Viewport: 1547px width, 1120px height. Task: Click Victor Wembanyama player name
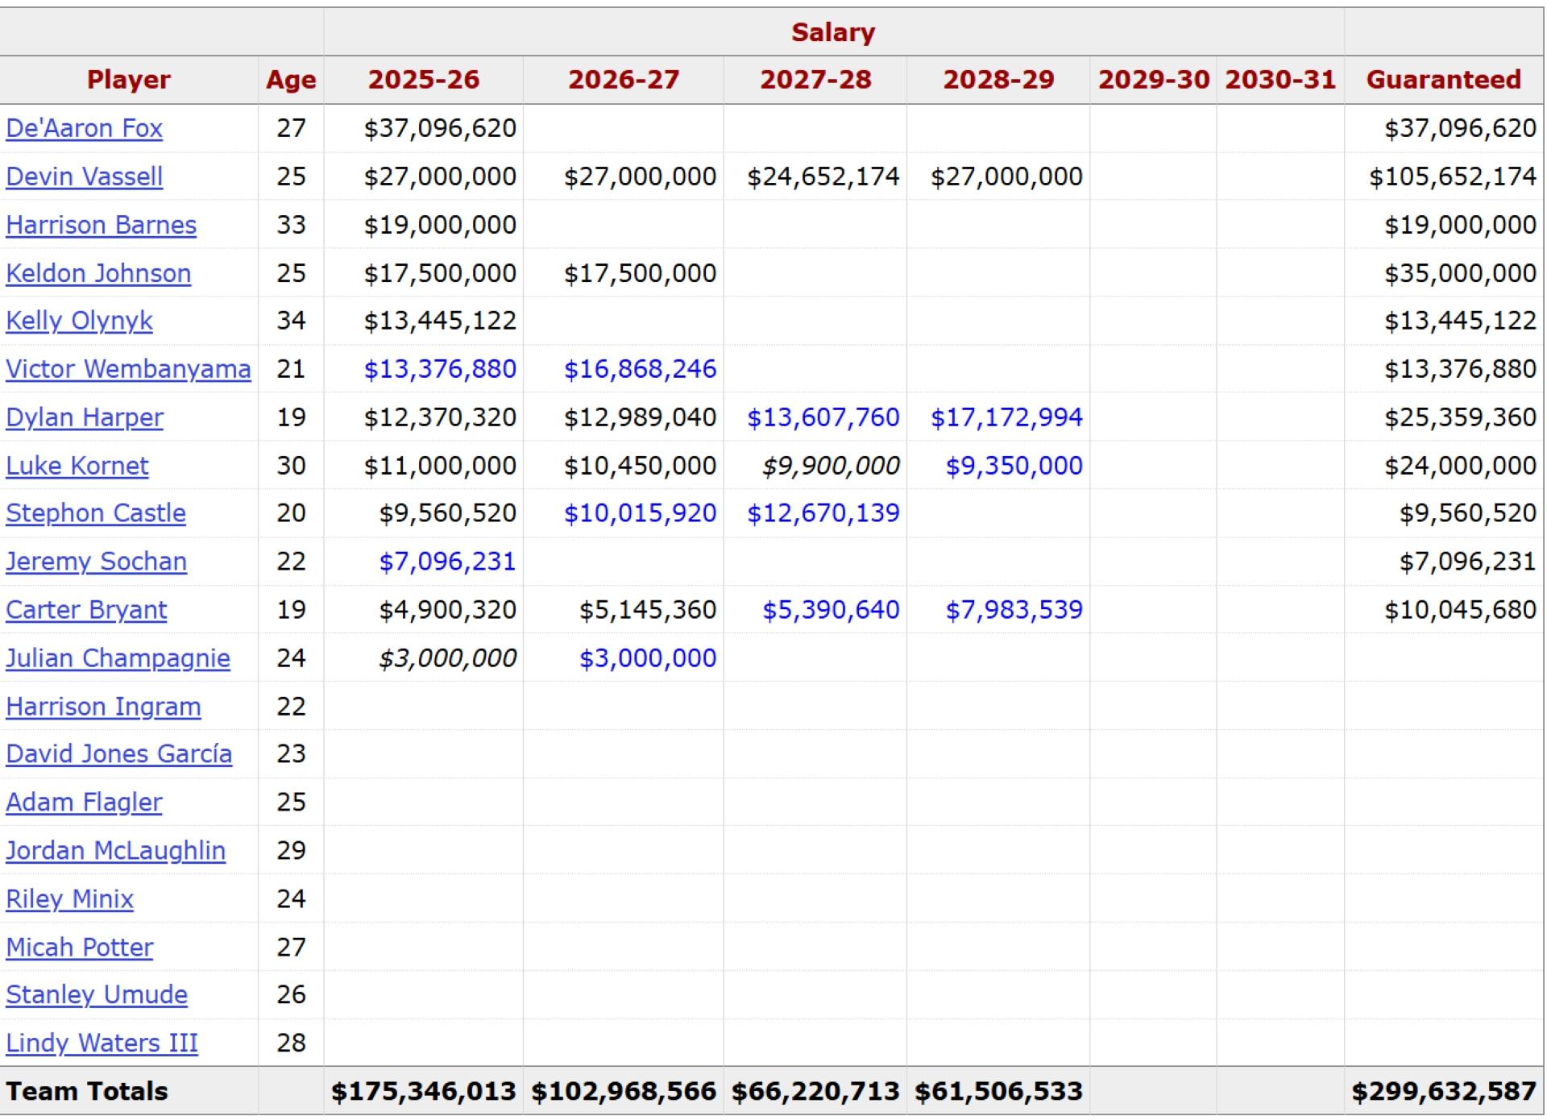pyautogui.click(x=128, y=369)
